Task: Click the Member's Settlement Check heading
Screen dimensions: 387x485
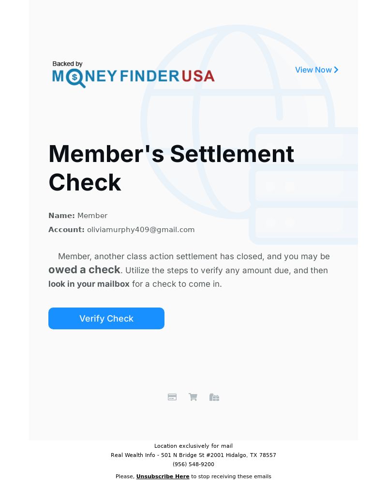Action: pos(171,168)
